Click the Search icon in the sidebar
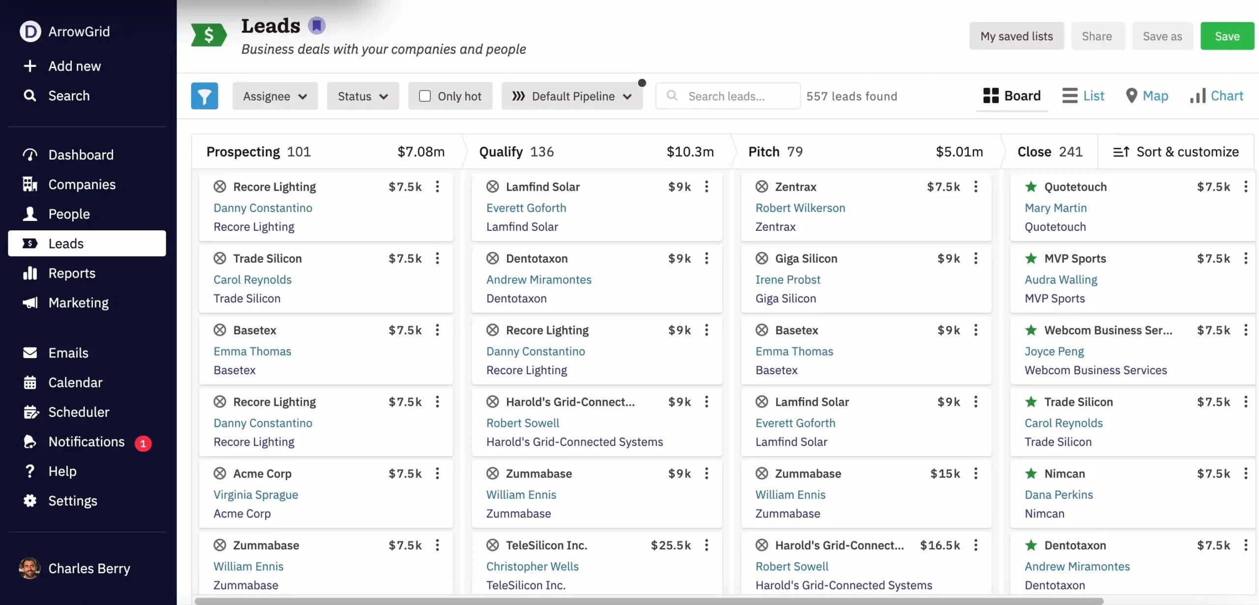The height and width of the screenshot is (605, 1259). pos(30,95)
